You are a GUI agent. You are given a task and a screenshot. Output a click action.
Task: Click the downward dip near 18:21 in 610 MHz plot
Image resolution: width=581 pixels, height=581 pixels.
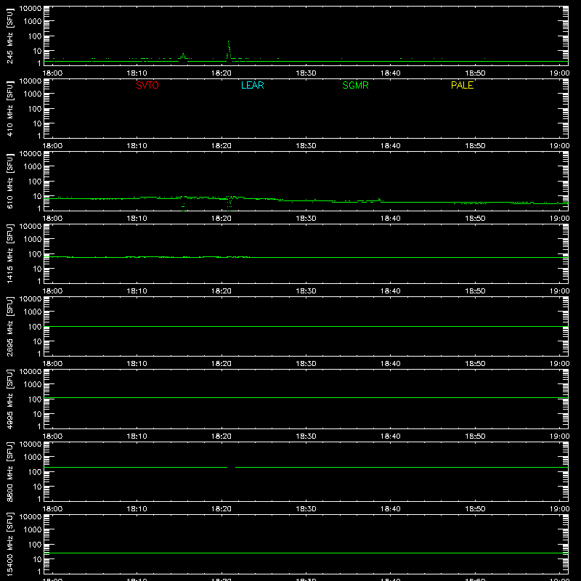229,204
